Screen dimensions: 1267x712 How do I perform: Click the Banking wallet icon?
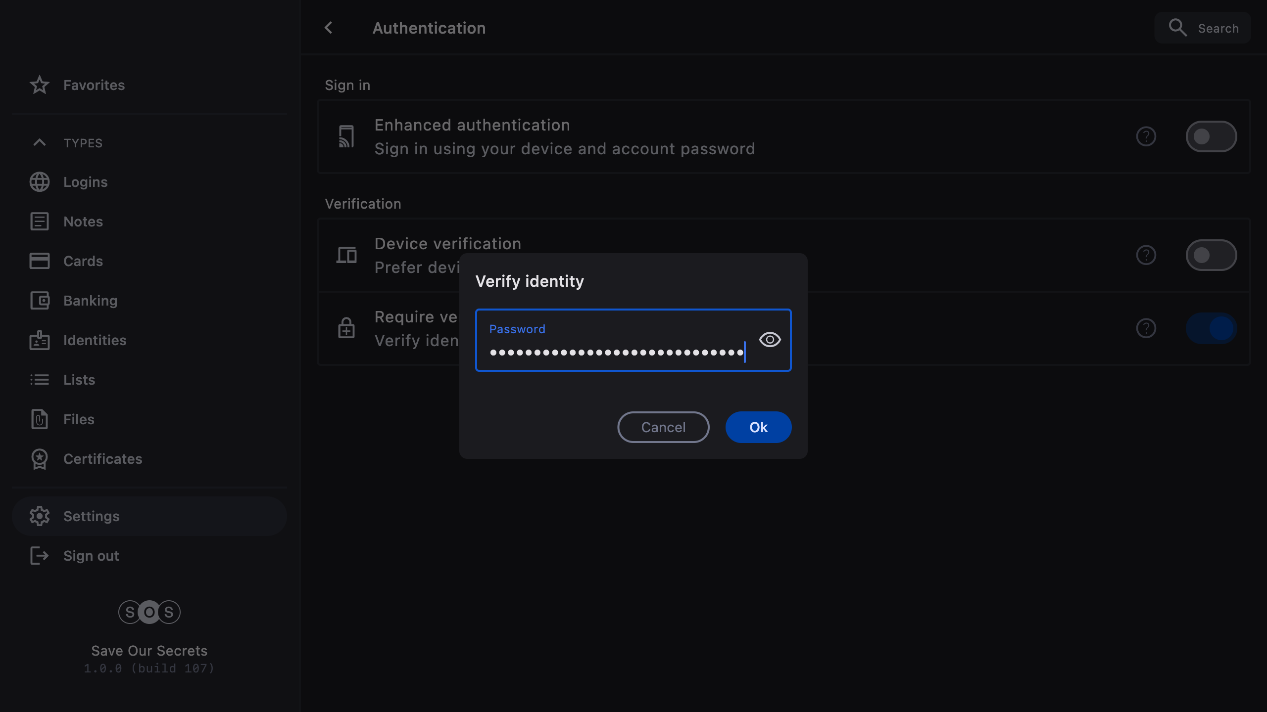point(40,301)
